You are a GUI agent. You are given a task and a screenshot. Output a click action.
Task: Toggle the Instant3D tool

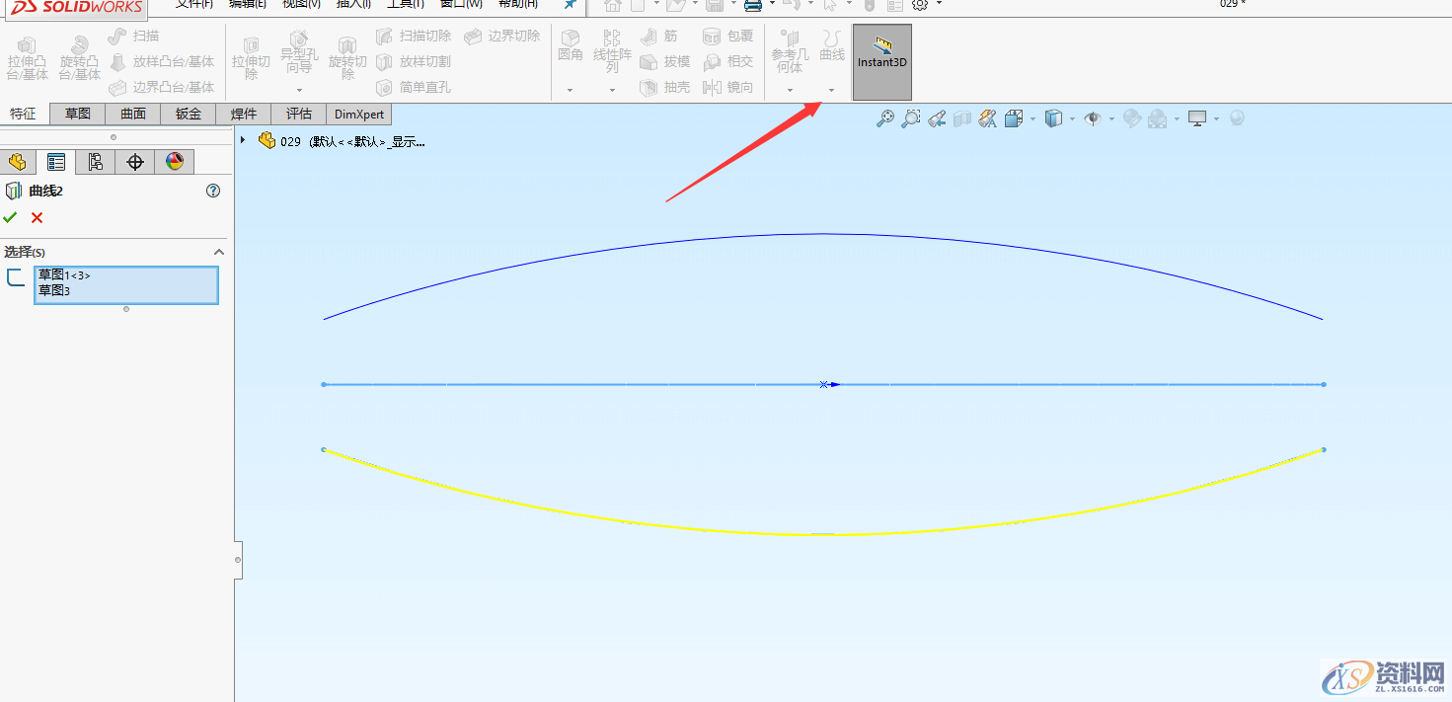coord(880,61)
